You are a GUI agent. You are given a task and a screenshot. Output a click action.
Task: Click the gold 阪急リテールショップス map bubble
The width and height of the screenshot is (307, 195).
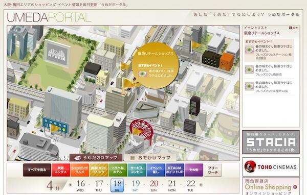tap(155, 65)
